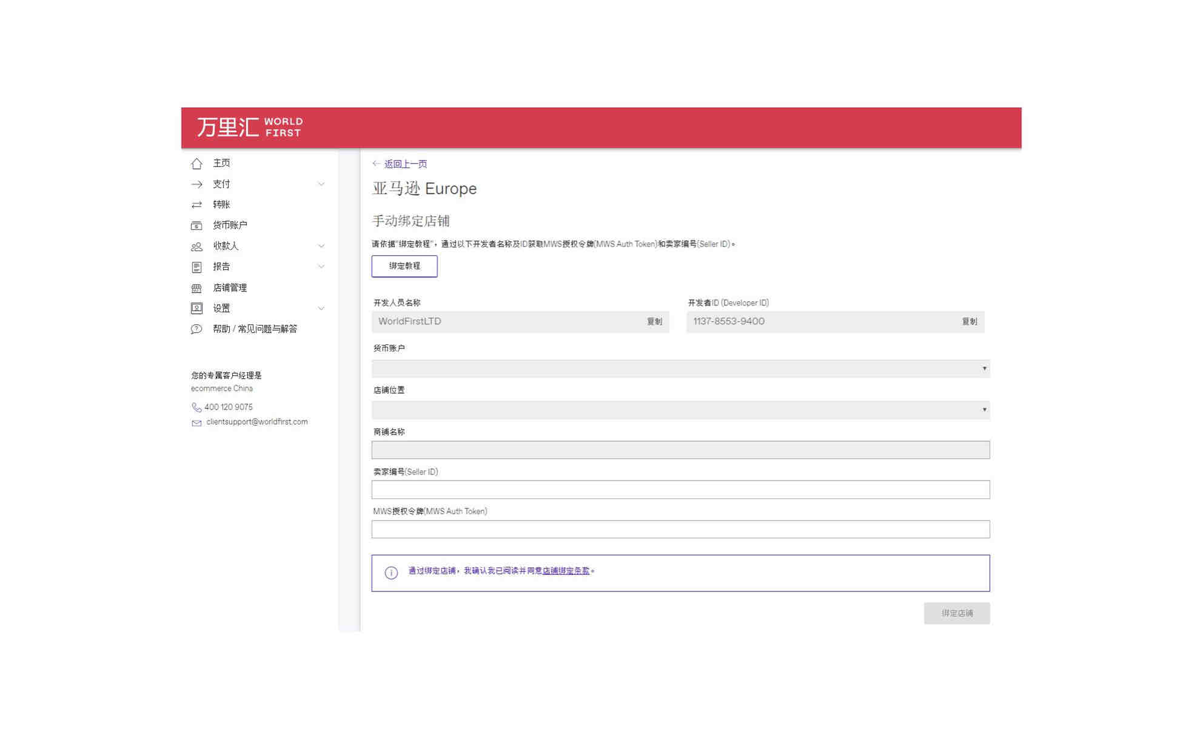Click the arrow icon beside 支付

click(x=196, y=184)
